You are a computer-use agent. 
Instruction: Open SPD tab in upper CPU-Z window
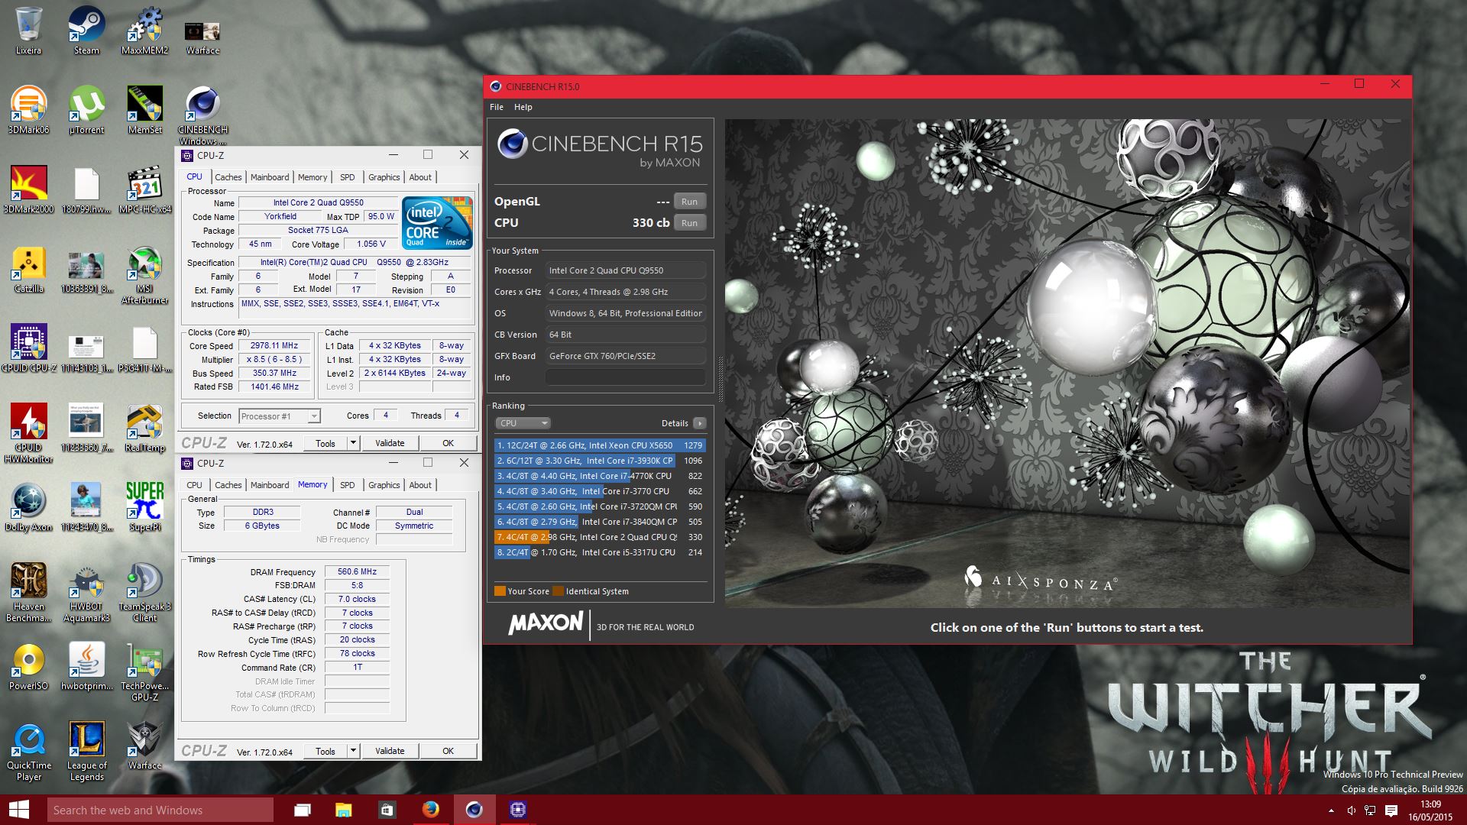pos(348,177)
